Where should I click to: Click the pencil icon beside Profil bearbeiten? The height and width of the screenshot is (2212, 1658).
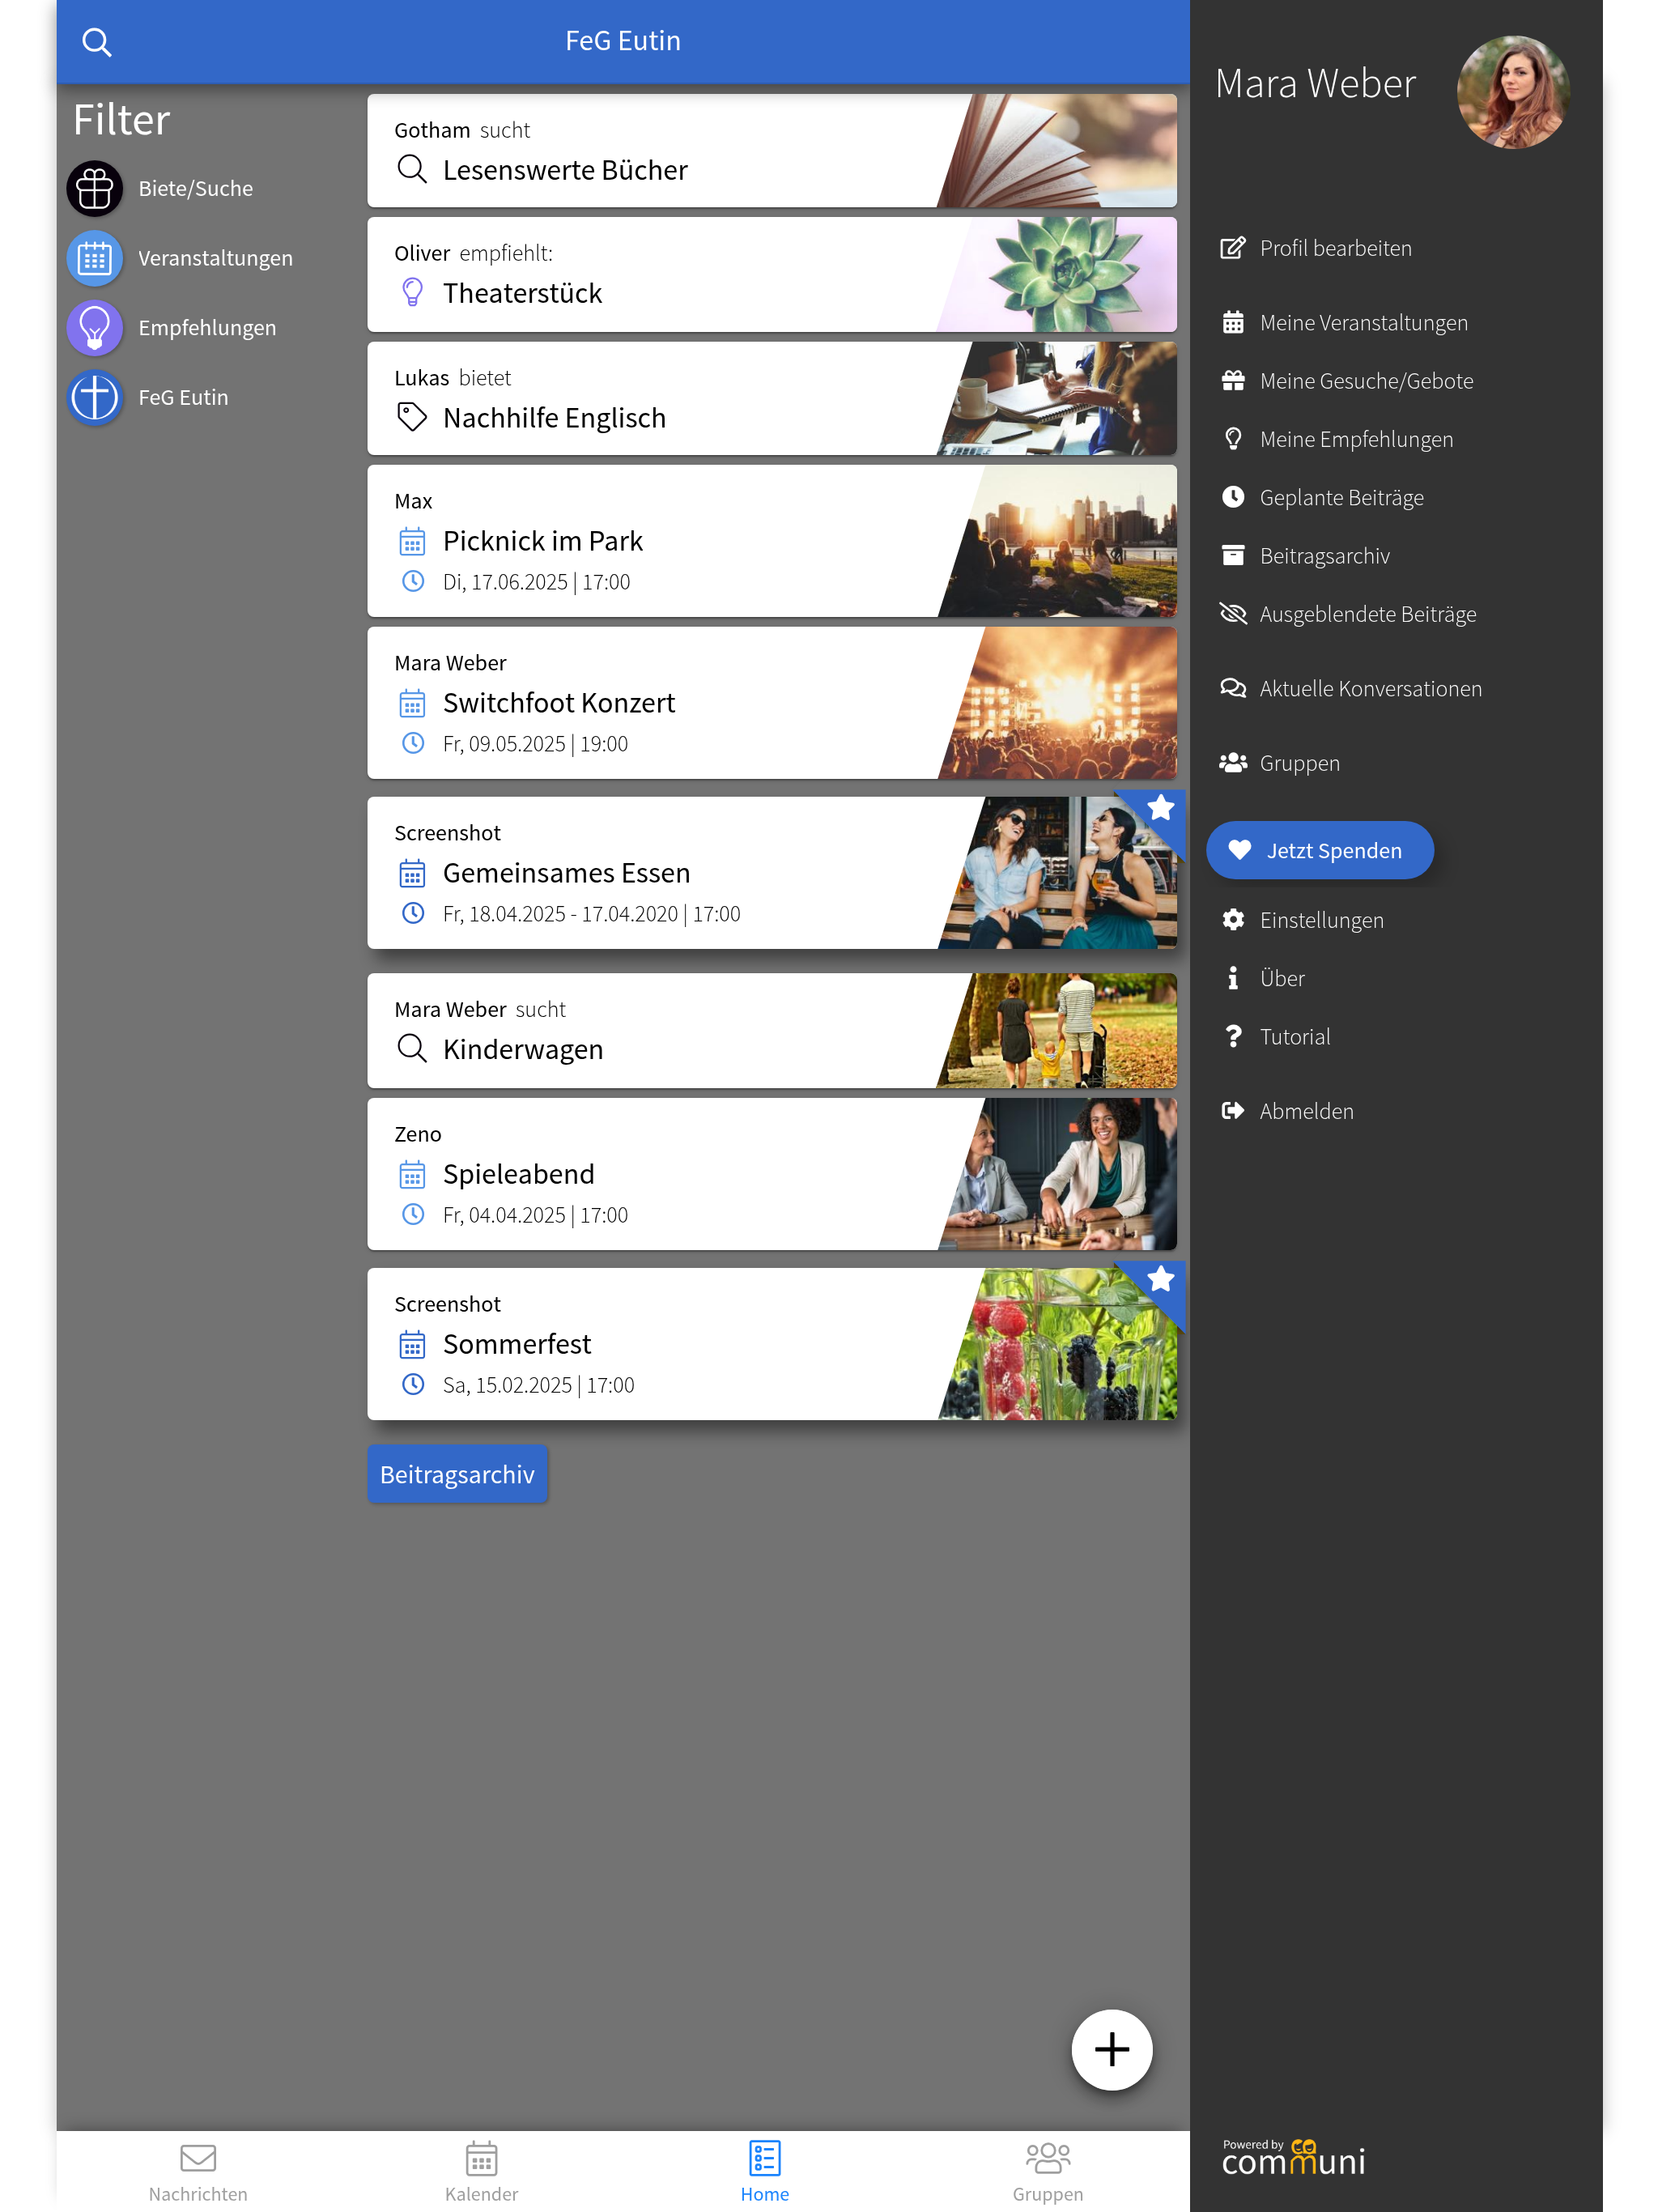pyautogui.click(x=1233, y=248)
